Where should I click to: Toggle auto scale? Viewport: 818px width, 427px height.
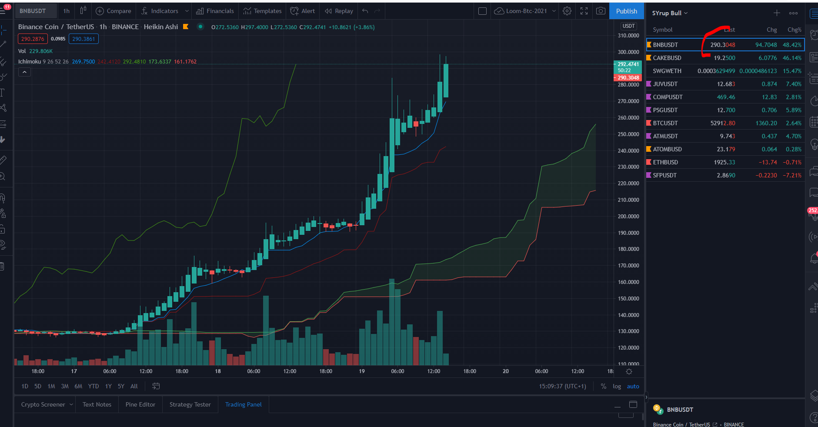pos(633,386)
